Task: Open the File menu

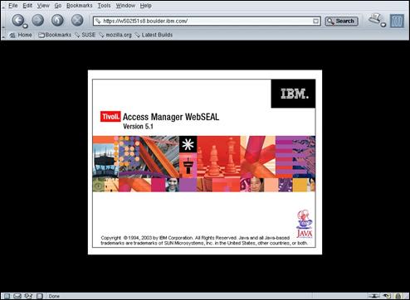Action: click(13, 6)
